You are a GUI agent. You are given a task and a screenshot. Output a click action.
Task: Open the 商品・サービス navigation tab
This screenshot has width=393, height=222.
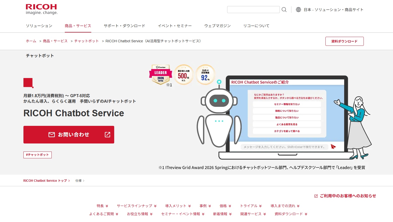[x=78, y=26]
